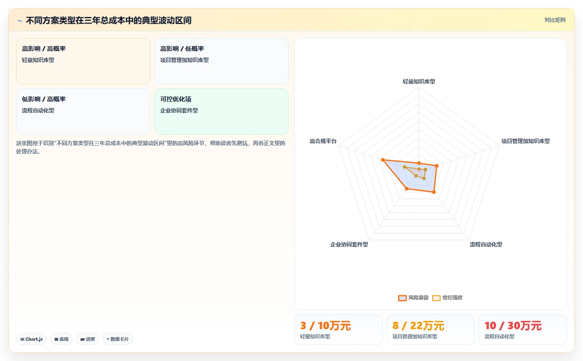Click the description paragraph starting 这张图用于识别
The height and width of the screenshot is (361, 583).
coord(151,147)
